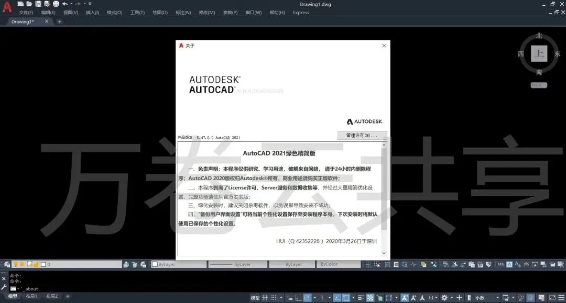Viewport: 566px width, 303px height.
Task: Open the WCS coordinate system dropdown
Action: [539, 85]
